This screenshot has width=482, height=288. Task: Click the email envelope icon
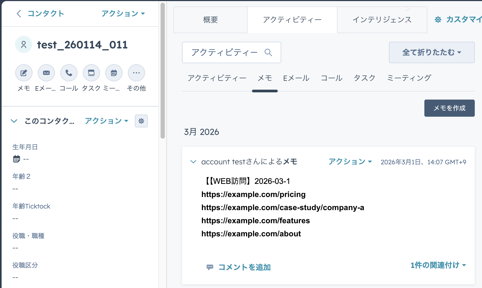46,73
